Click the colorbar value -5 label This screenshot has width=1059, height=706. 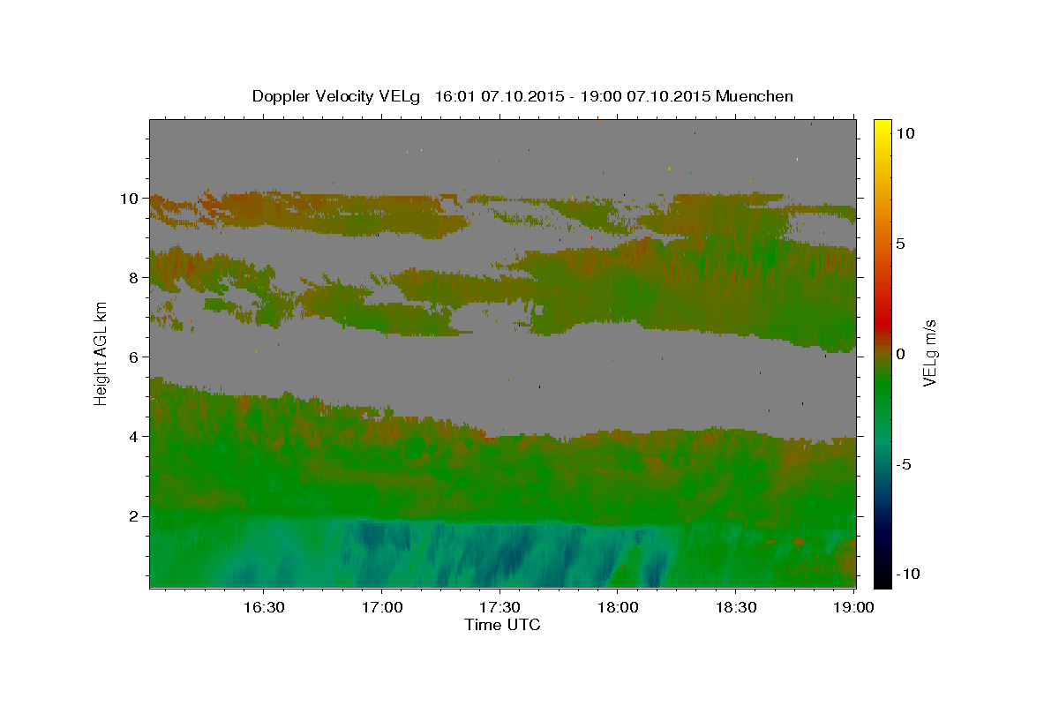[x=905, y=464]
